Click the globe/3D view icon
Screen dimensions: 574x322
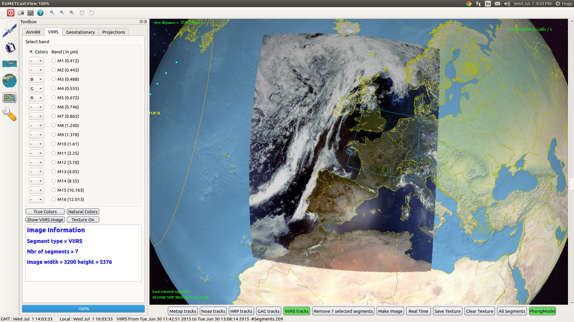tap(10, 81)
